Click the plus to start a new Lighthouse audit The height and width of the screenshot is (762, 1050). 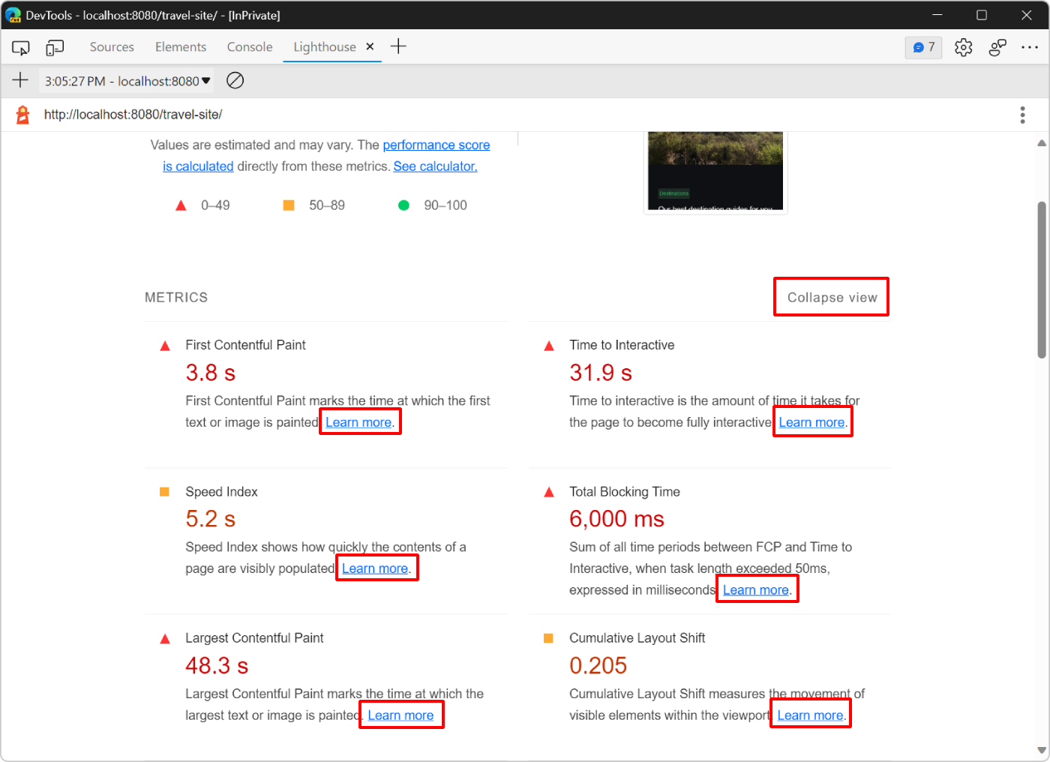pyautogui.click(x=20, y=80)
